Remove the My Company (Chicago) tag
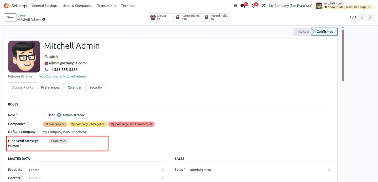Screen dimensions: 378x182 pyautogui.click(x=103, y=124)
